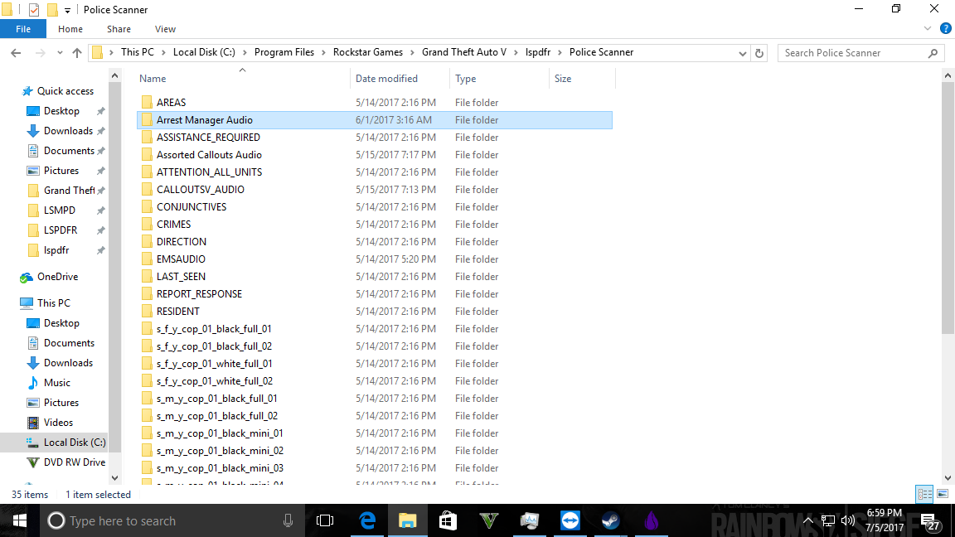This screenshot has height=537, width=955.
Task: Switch to the Home ribbon tab
Action: (x=70, y=29)
